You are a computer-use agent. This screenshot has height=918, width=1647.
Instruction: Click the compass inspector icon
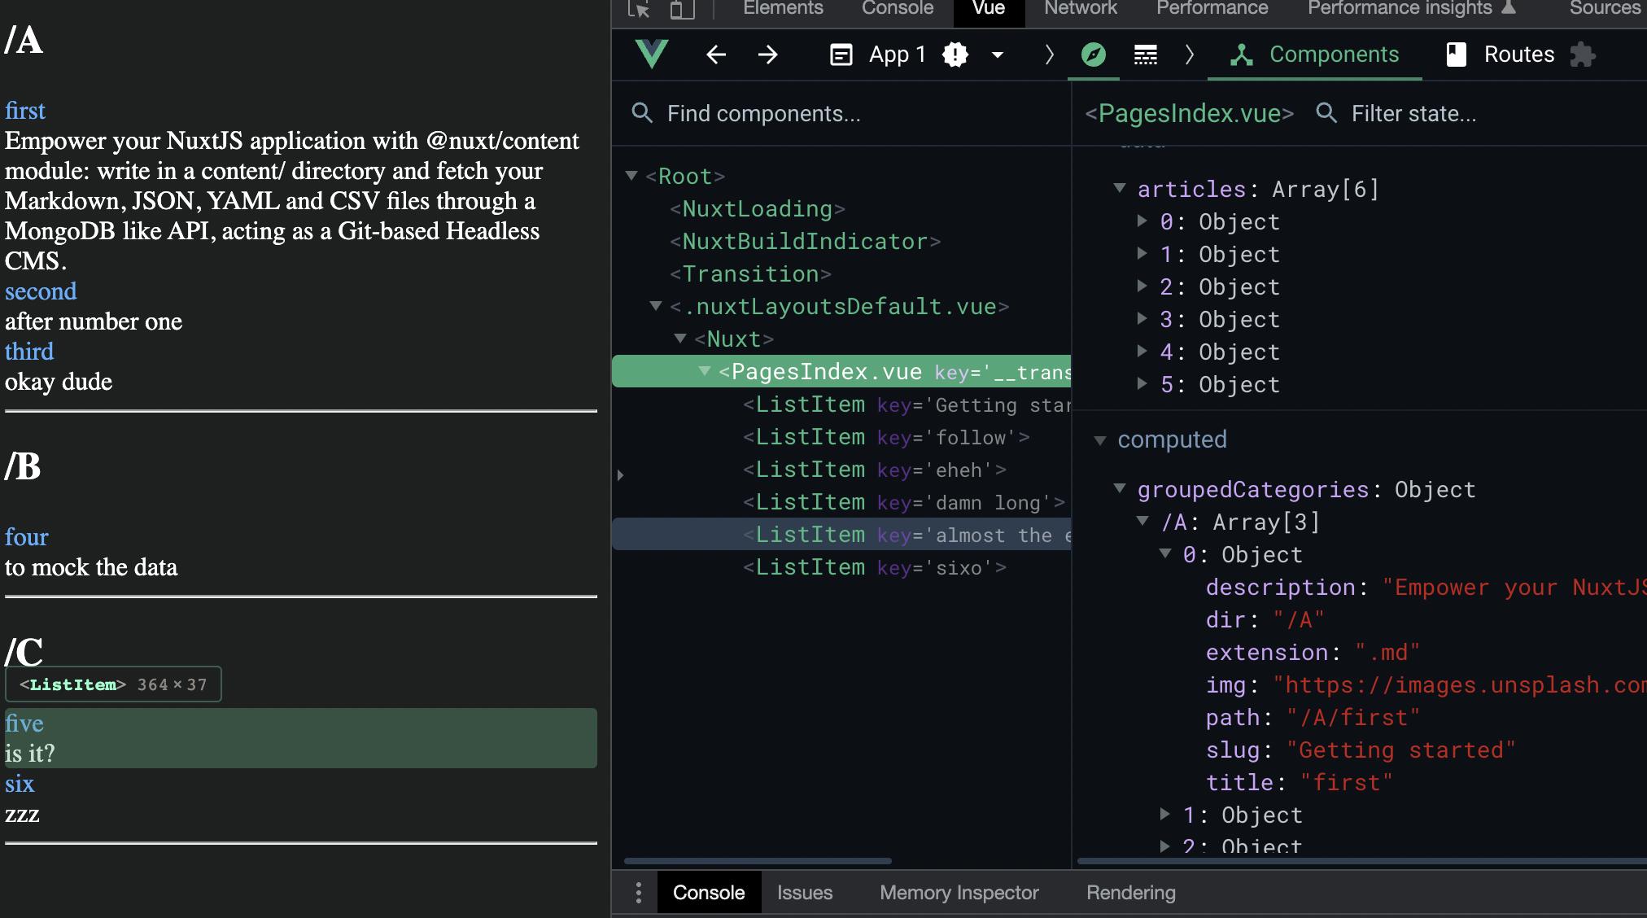click(1093, 55)
